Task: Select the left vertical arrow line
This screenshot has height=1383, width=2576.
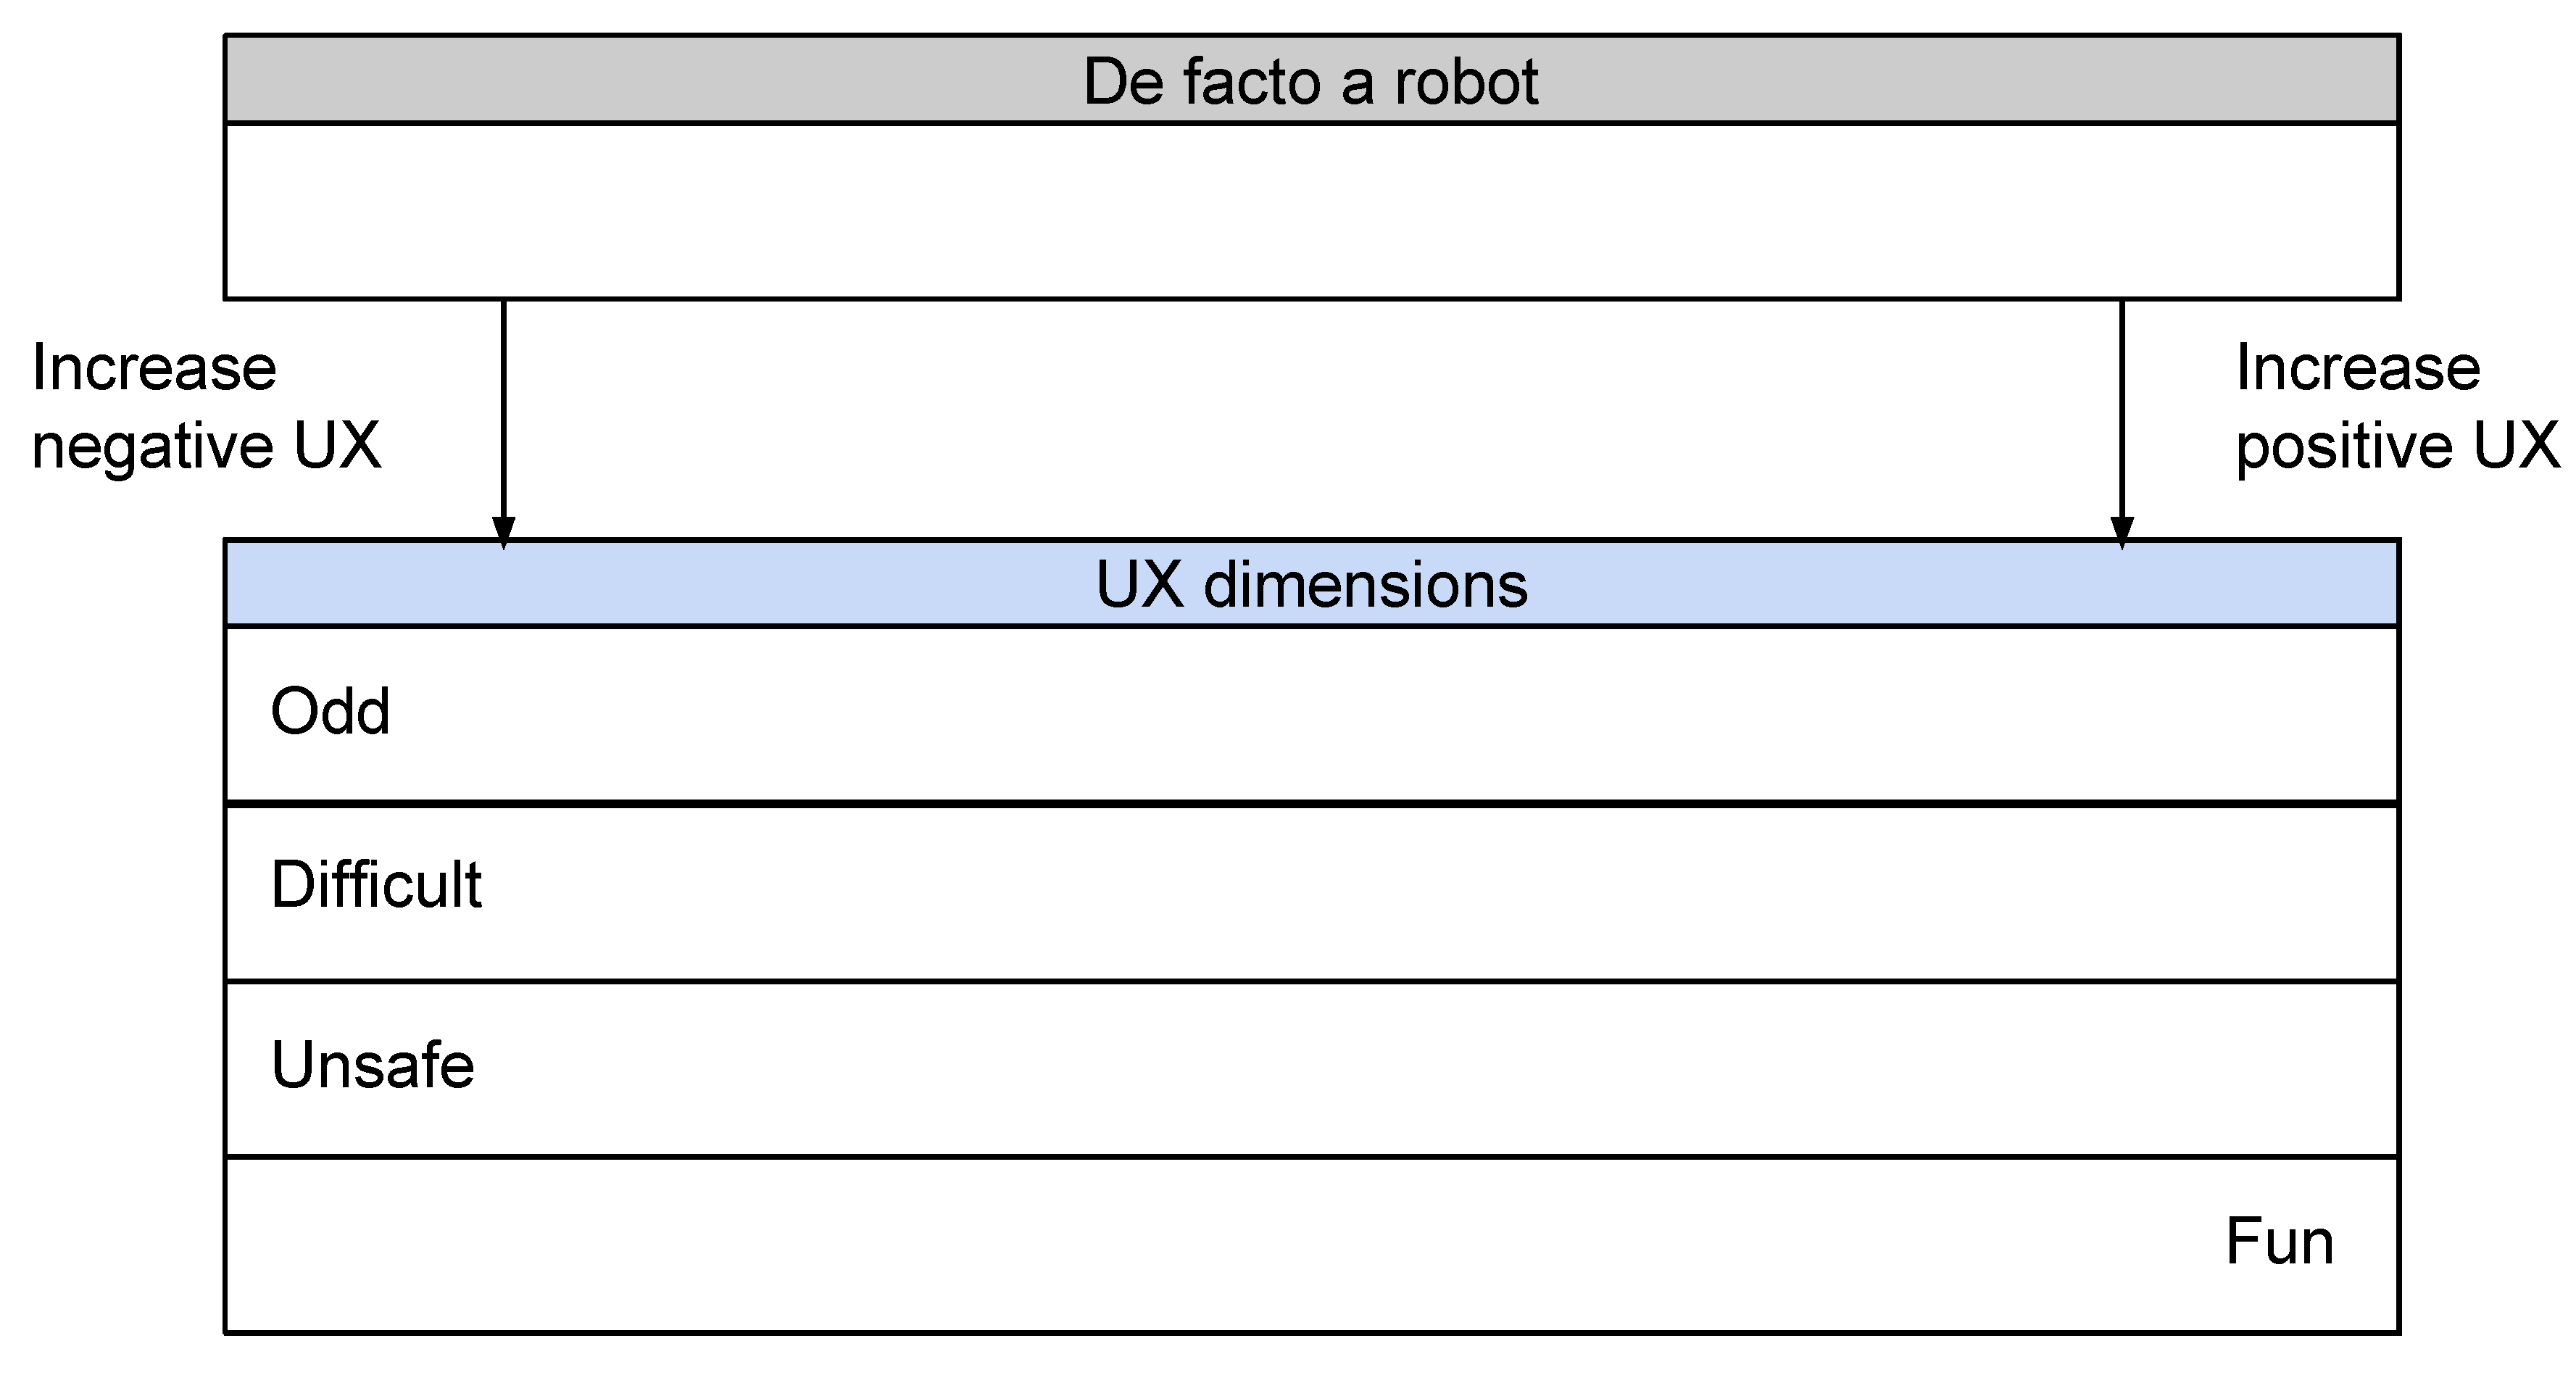Action: click(504, 410)
